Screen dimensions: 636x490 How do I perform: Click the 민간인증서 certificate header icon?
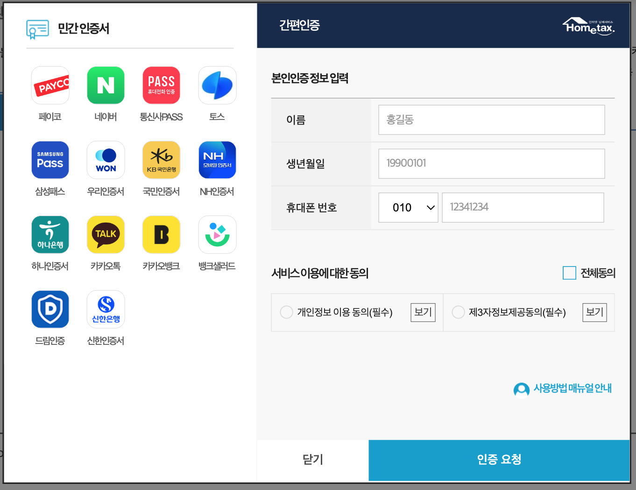(38, 29)
